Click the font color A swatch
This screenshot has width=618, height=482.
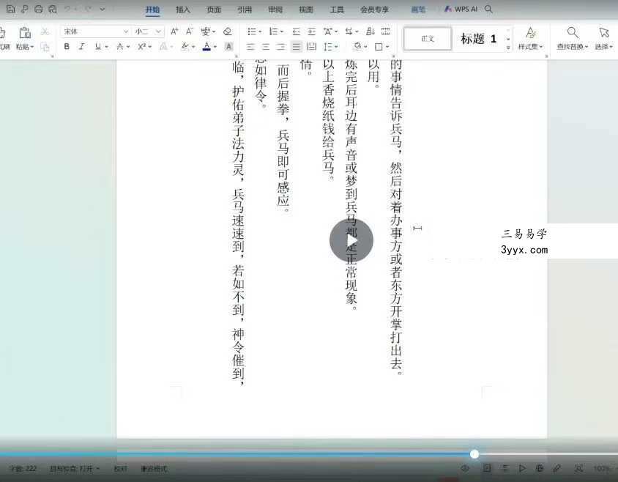pyautogui.click(x=206, y=47)
